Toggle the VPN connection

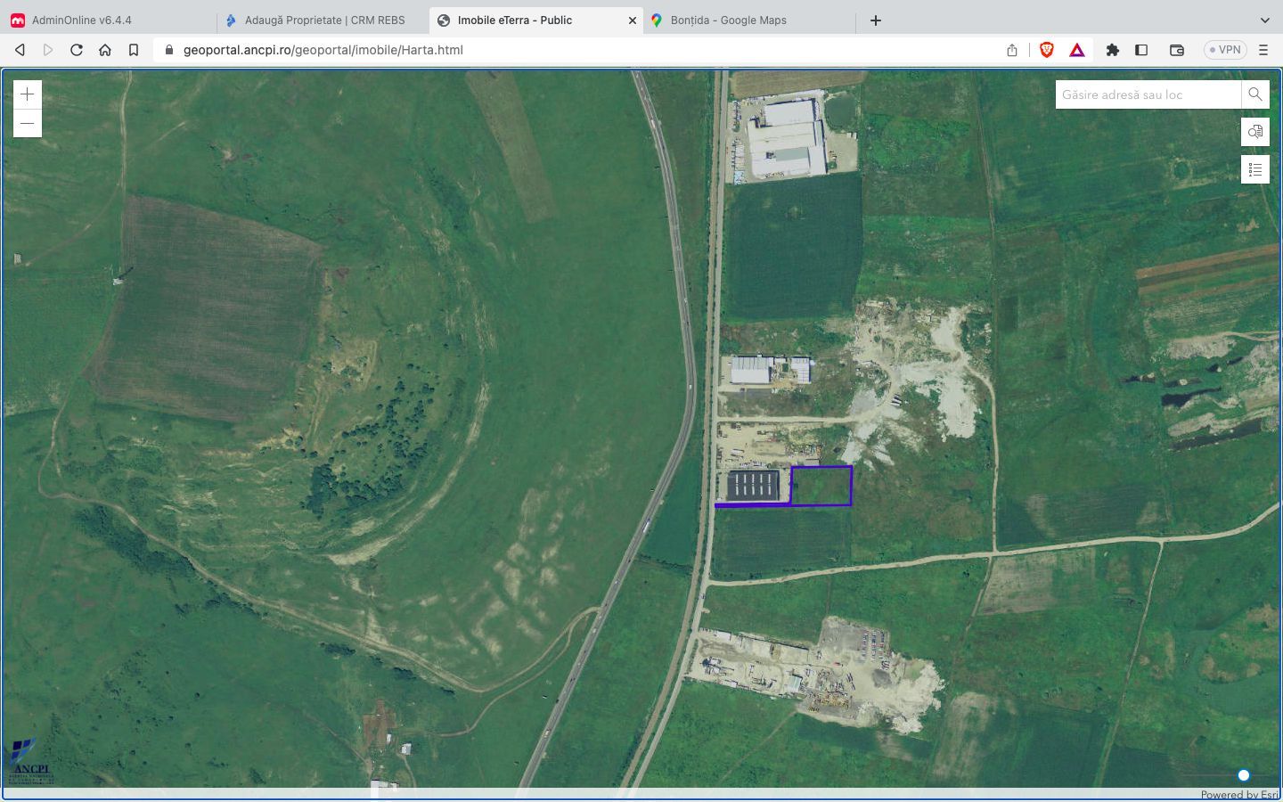pyautogui.click(x=1224, y=50)
